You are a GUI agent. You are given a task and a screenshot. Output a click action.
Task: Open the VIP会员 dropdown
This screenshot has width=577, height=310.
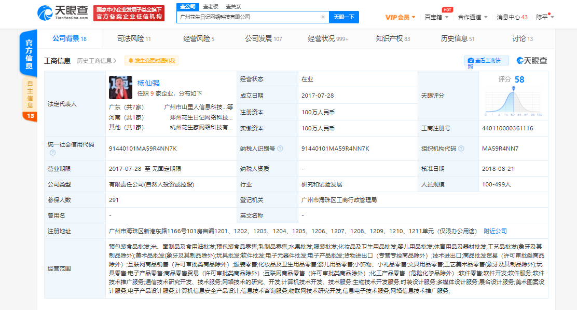point(401,17)
